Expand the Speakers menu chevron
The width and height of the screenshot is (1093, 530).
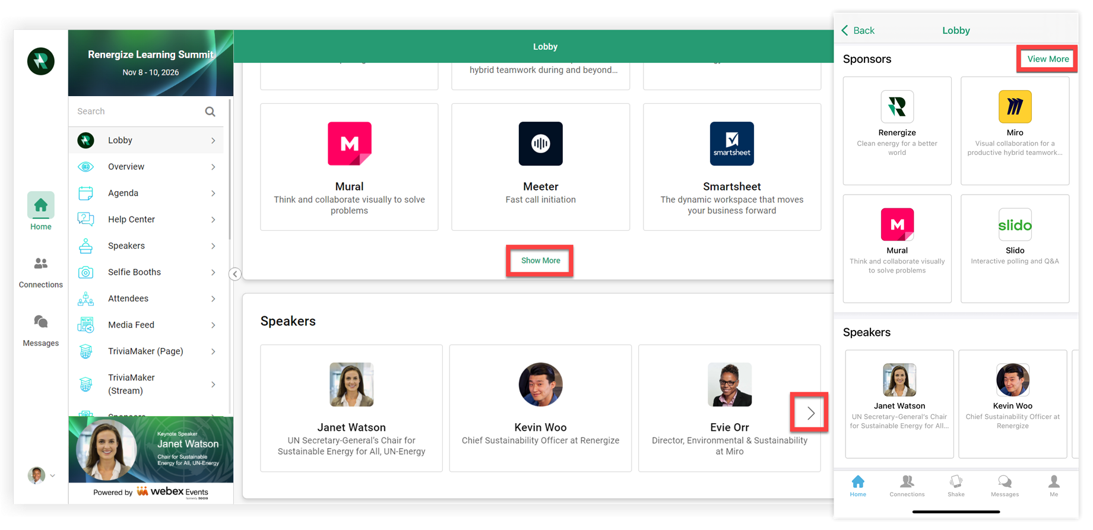[213, 246]
